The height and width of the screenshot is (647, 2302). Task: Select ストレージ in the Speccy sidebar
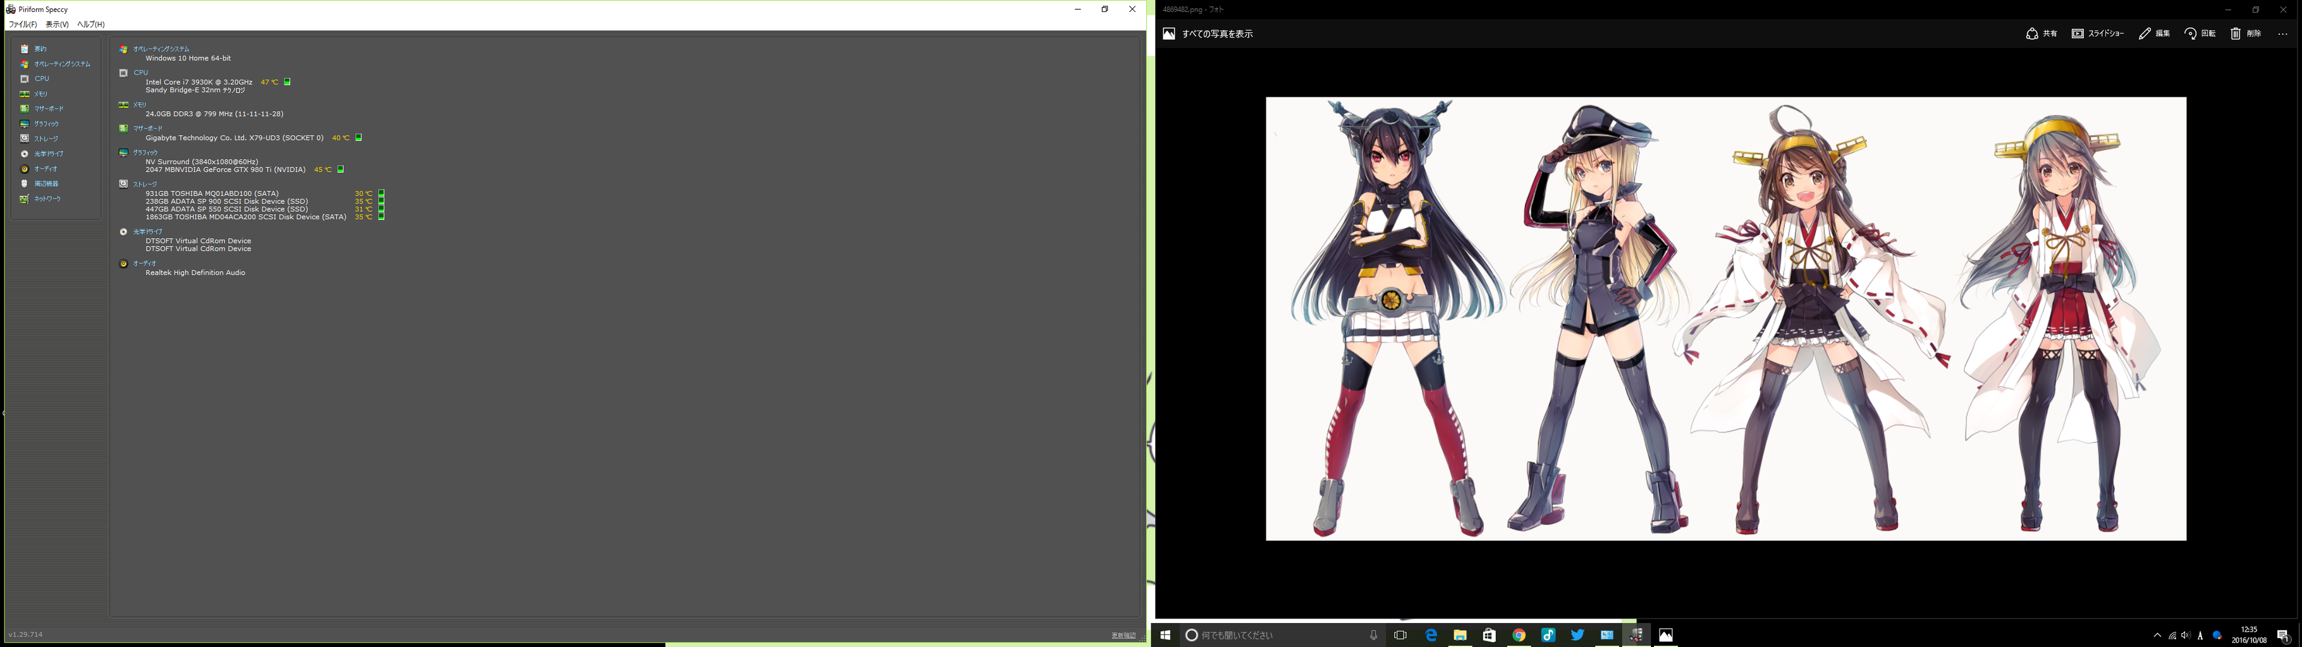(46, 138)
